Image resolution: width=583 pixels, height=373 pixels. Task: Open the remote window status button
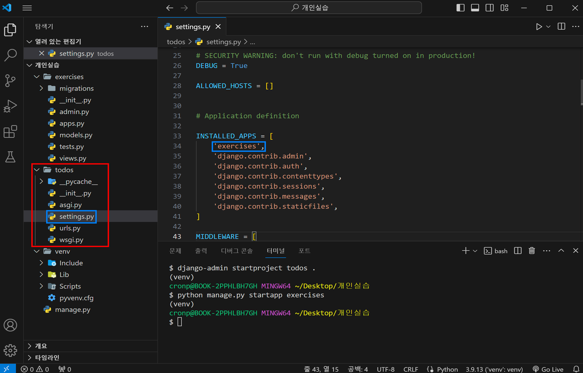click(8, 369)
